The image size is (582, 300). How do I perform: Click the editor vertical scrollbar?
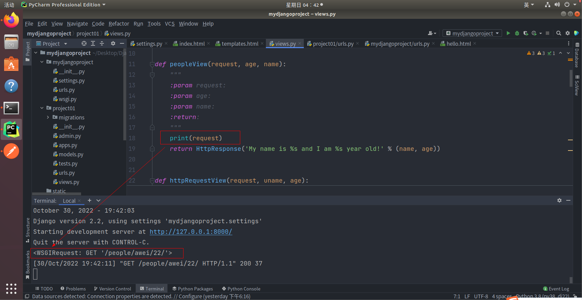[571, 78]
